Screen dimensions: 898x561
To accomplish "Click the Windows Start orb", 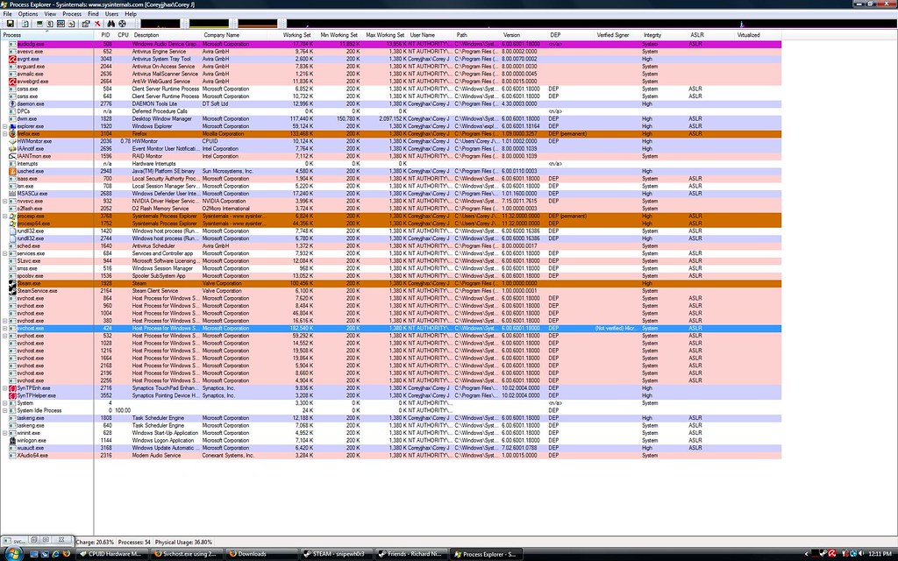I will point(12,553).
